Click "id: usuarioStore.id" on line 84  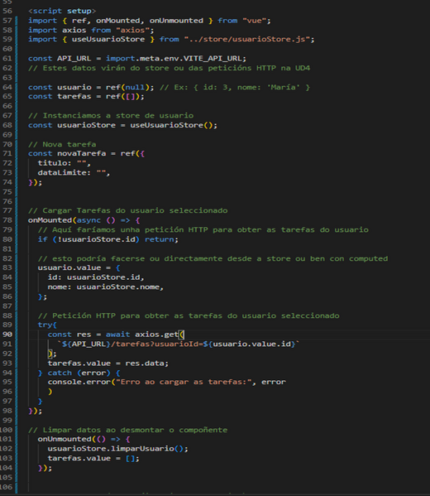93,277
